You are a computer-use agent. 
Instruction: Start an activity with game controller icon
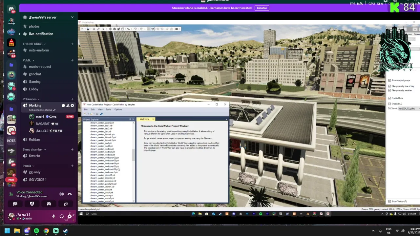click(x=49, y=204)
